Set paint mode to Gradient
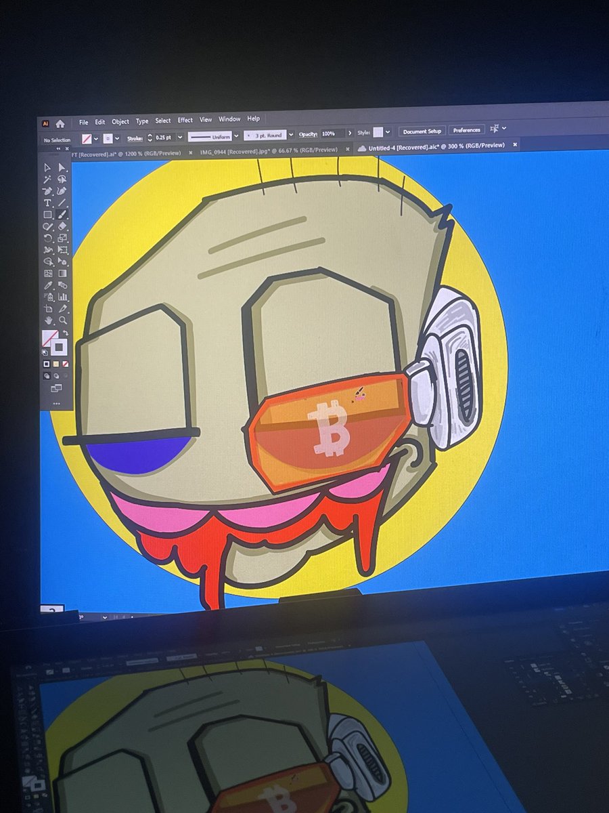609x813 pixels. pyautogui.click(x=55, y=363)
